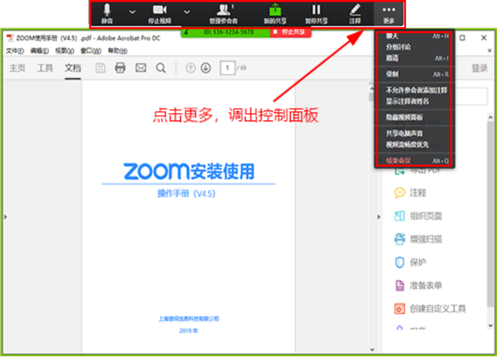Start recording via 录制 menu entry
This screenshot has width=497, height=357.
414,74
